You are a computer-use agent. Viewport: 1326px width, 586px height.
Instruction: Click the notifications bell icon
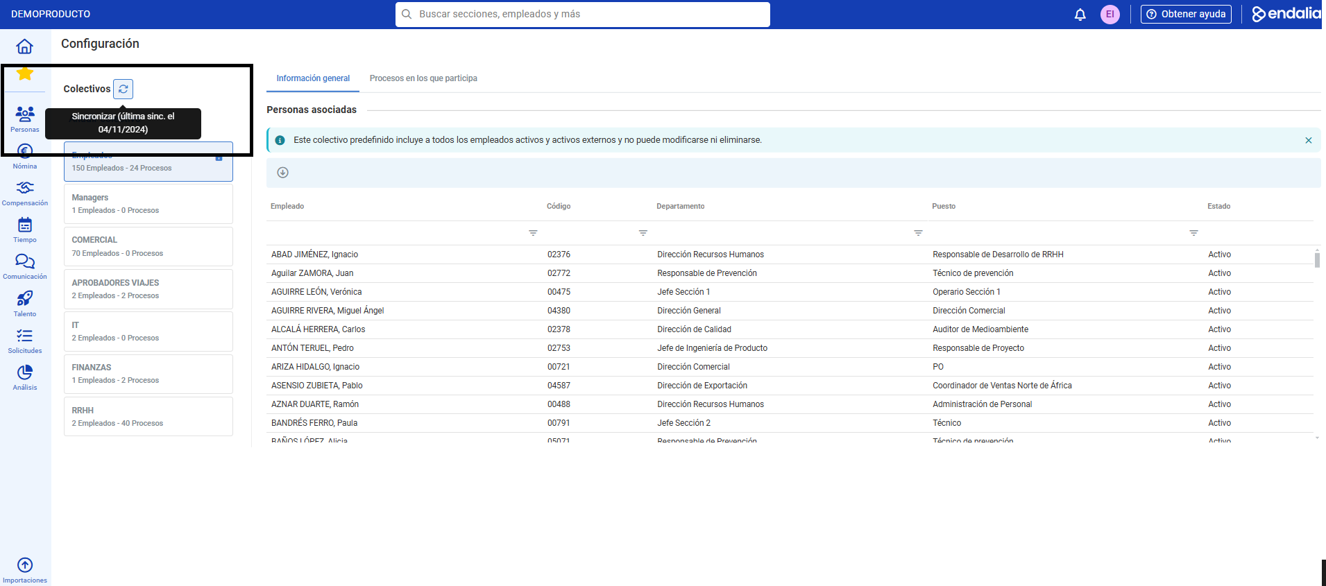[1080, 15]
